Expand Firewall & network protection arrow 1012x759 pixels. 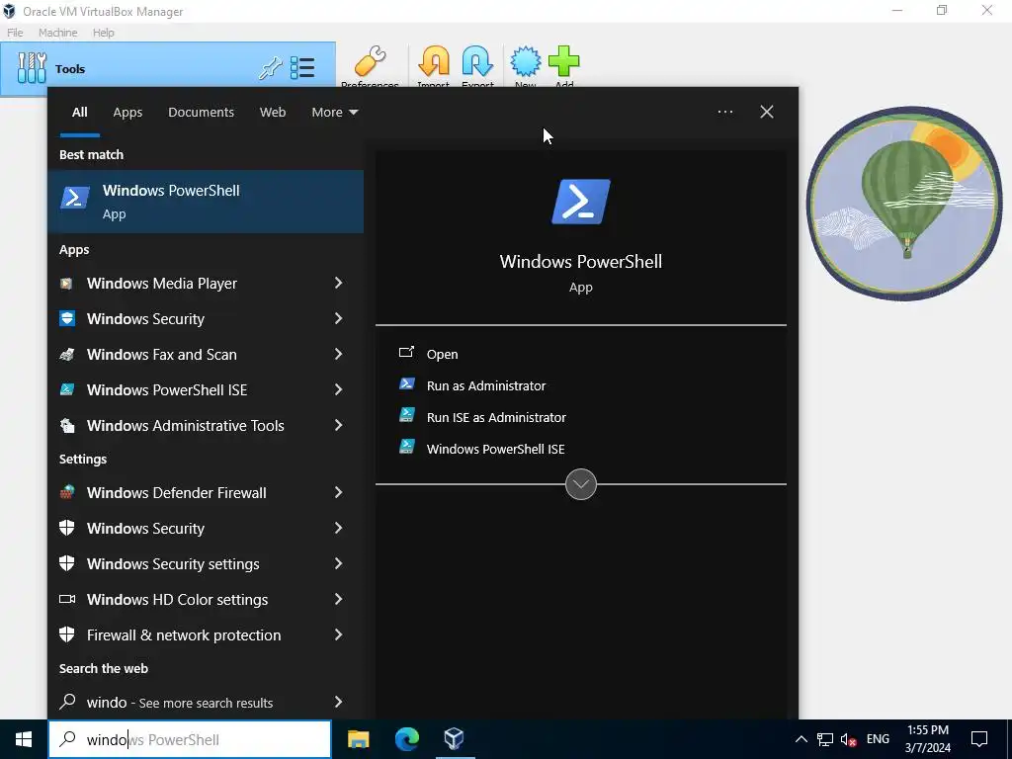[338, 634]
